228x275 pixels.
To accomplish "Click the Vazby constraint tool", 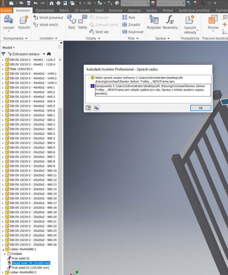I will pos(83,22).
